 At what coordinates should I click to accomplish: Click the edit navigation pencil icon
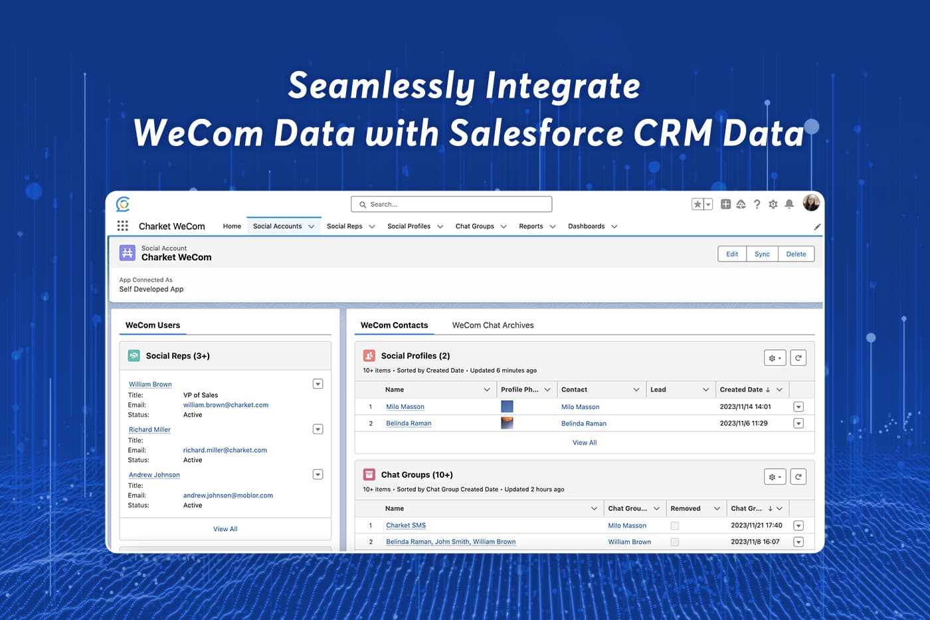tap(817, 227)
